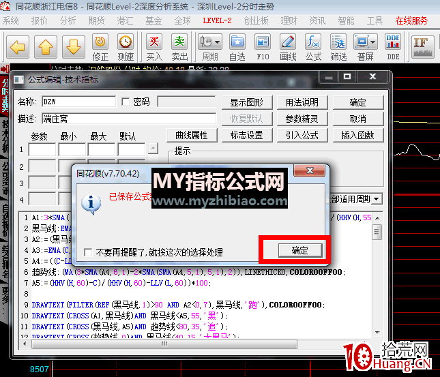This screenshot has height=377, width=440.
Task: Click the up arrow toolbar icon
Action: [46, 47]
